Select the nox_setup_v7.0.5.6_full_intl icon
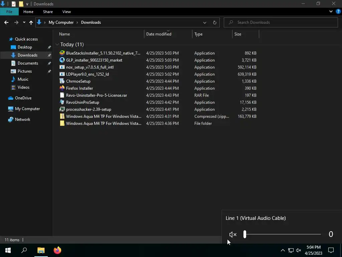The width and height of the screenshot is (342, 257). pyautogui.click(x=62, y=67)
